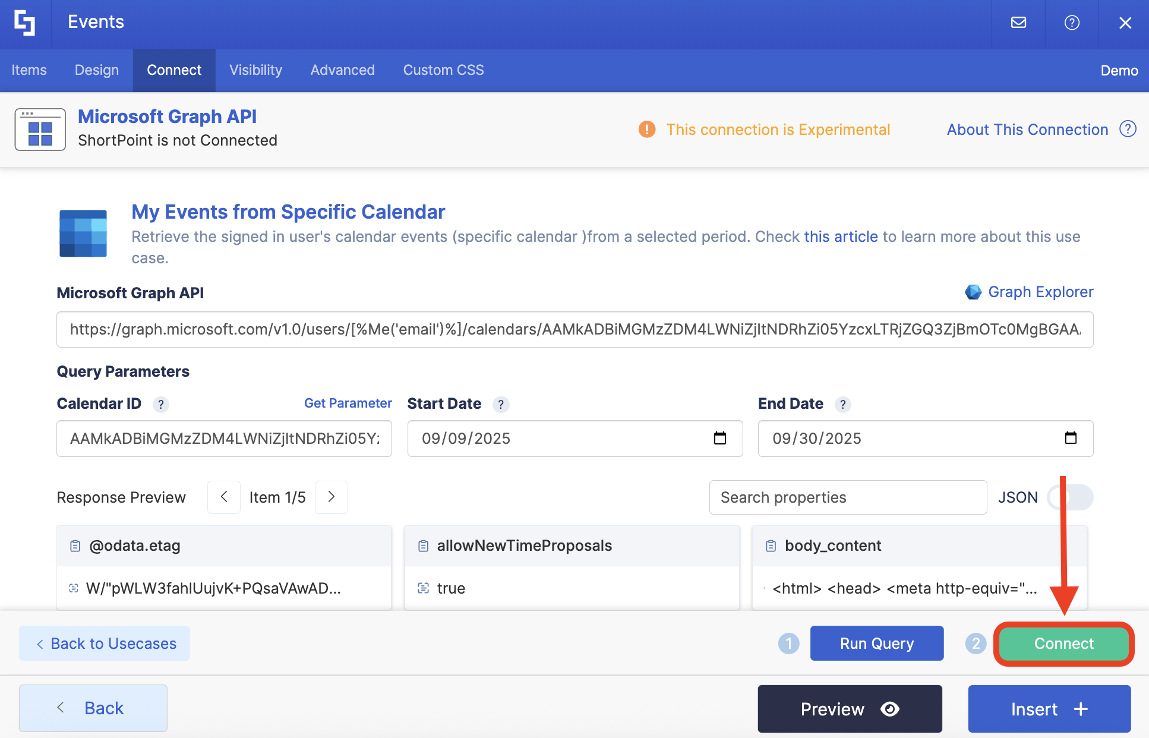The image size is (1149, 738).
Task: Click the Get Parameter link
Action: point(348,403)
